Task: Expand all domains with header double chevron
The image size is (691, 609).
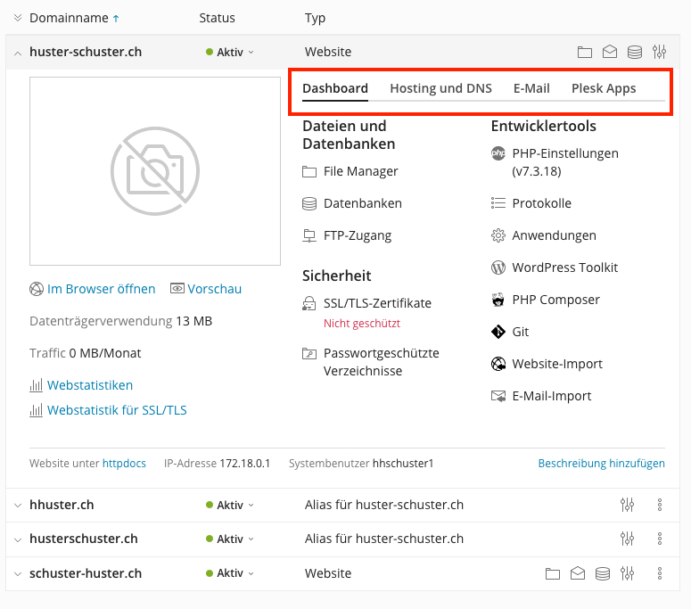Action: point(18,18)
